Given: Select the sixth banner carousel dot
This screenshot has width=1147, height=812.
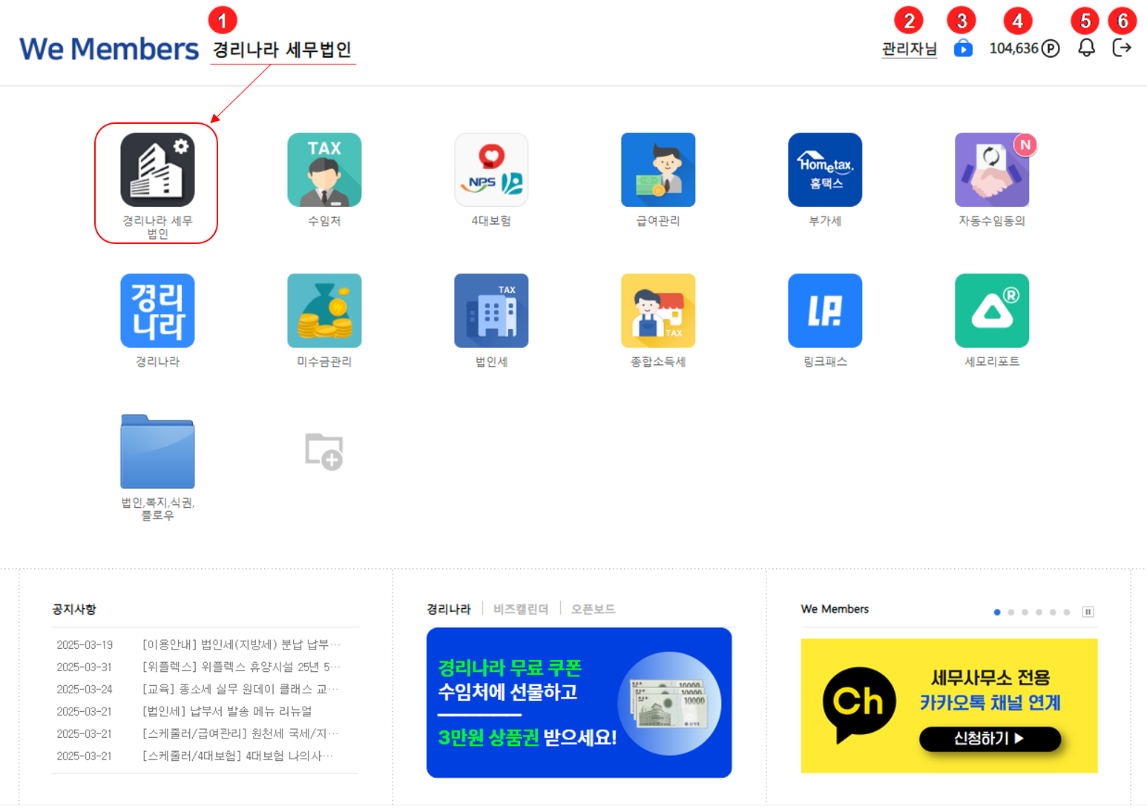Looking at the screenshot, I should (x=1067, y=612).
